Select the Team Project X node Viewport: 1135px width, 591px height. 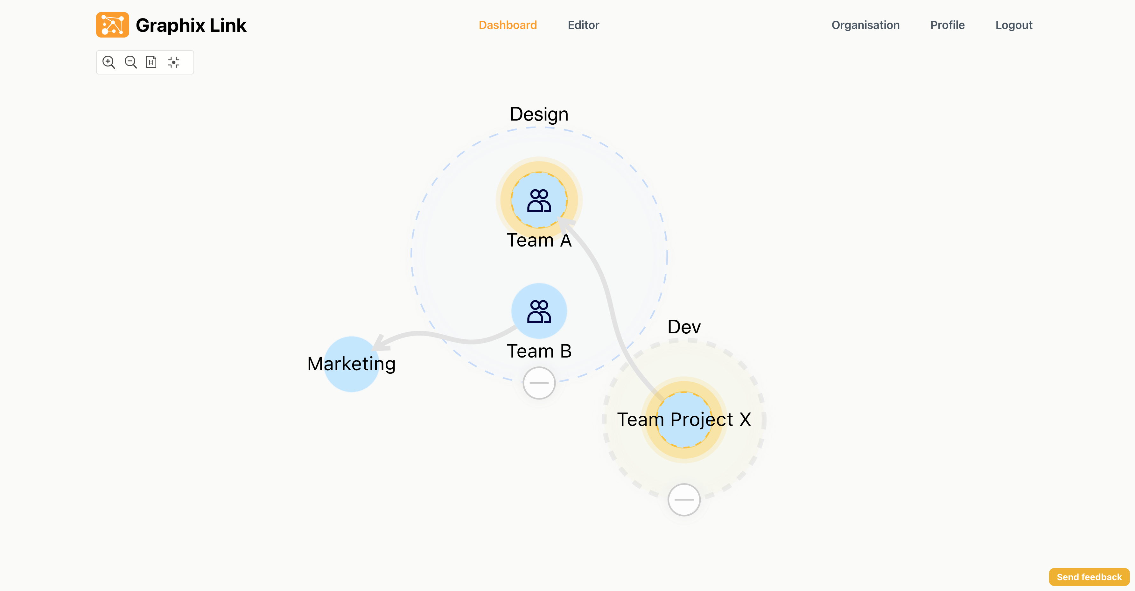[684, 420]
